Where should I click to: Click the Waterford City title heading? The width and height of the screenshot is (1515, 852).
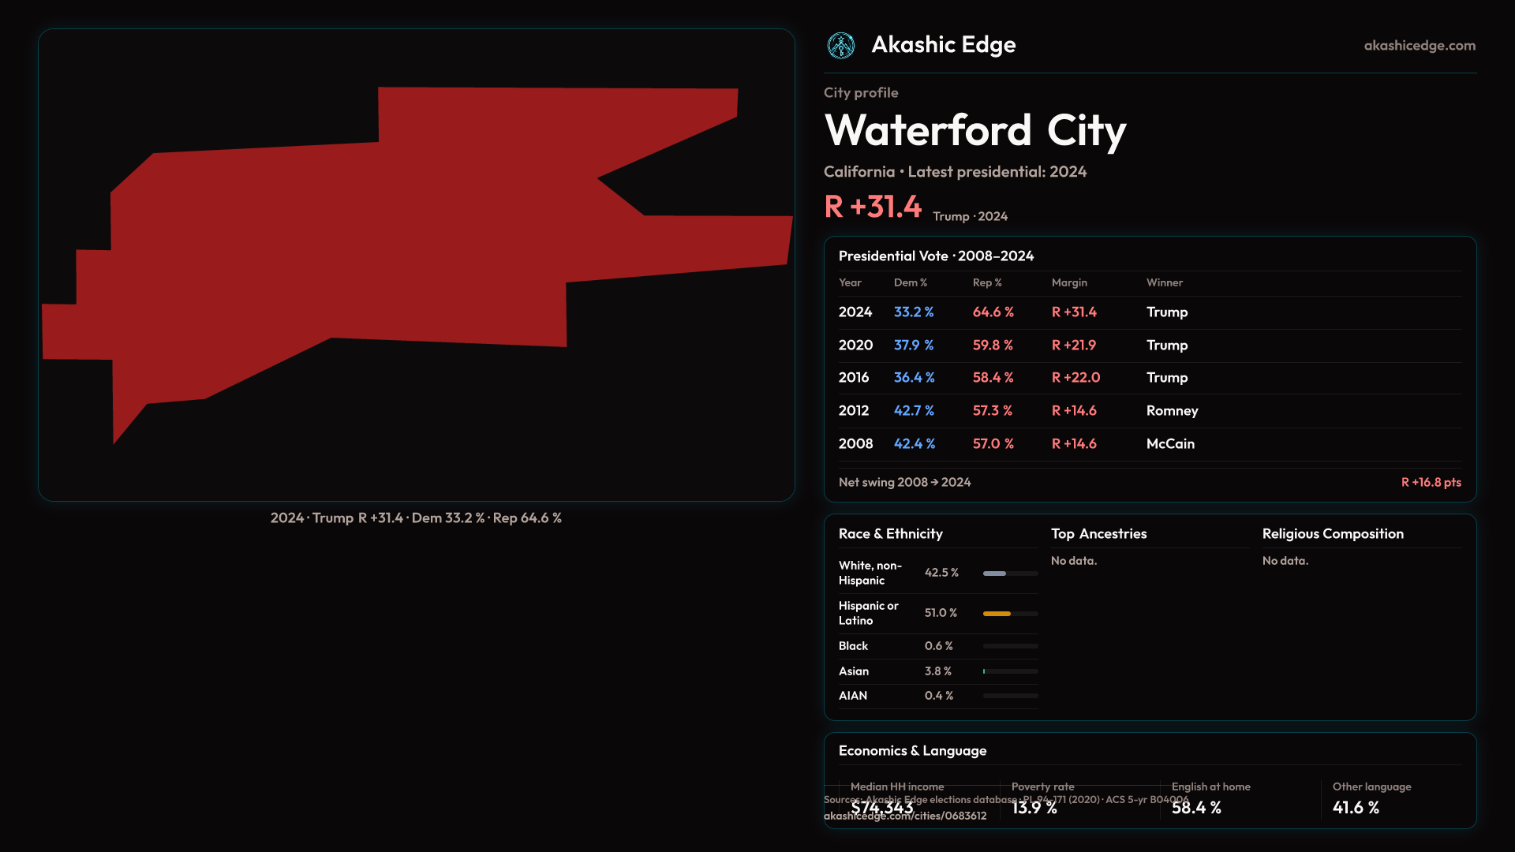pyautogui.click(x=974, y=130)
